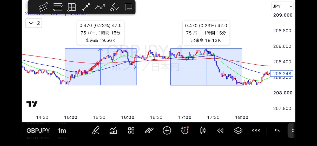Click the 16:00 time axis label
This screenshot has width=317, height=146.
coord(128,117)
